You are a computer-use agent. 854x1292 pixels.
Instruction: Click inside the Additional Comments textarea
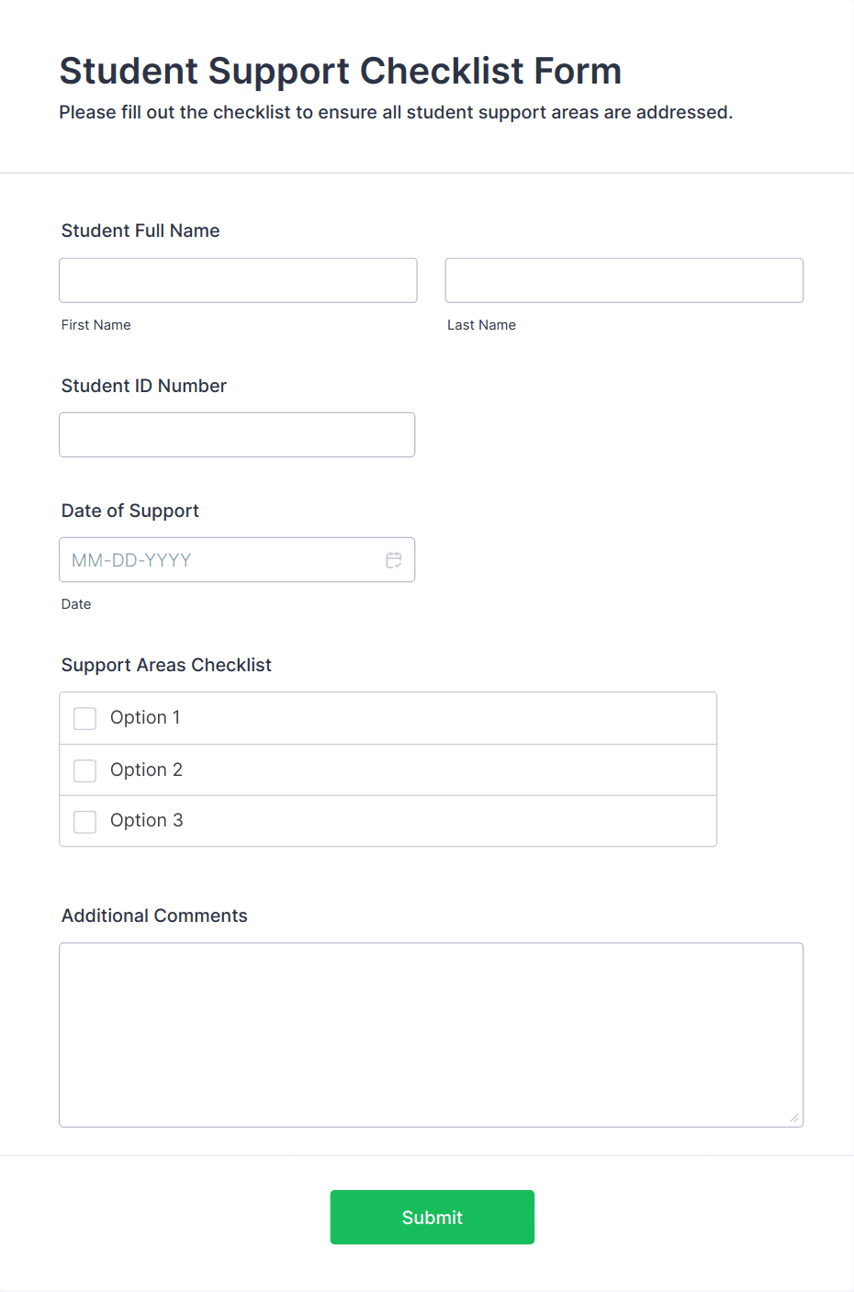(x=431, y=1034)
